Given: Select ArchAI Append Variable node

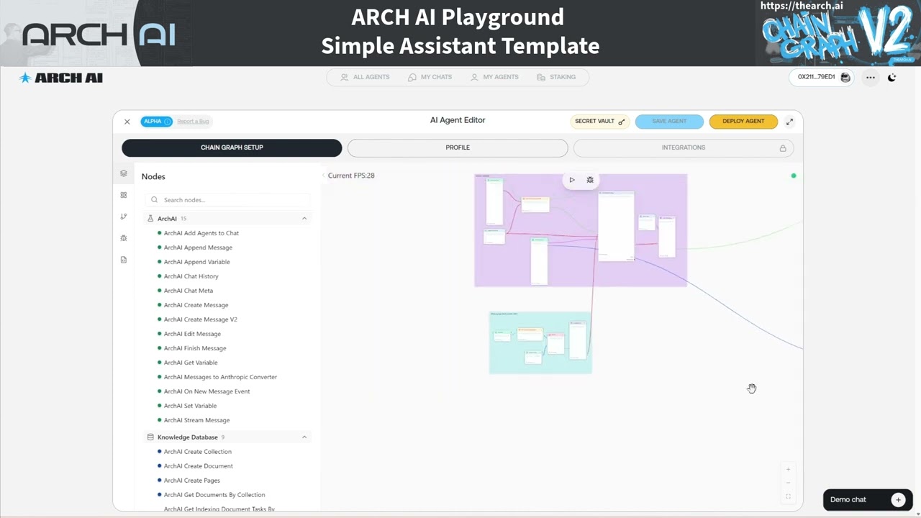Looking at the screenshot, I should pos(196,262).
